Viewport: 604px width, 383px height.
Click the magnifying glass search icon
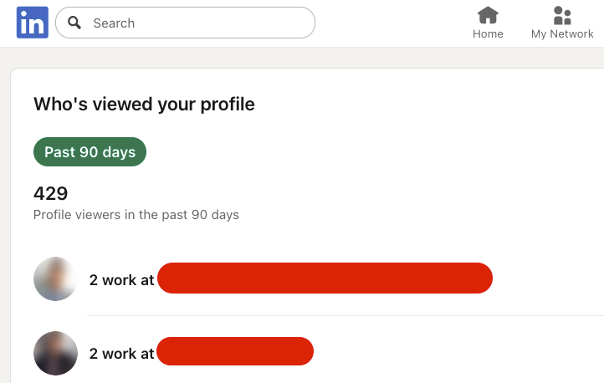coord(74,23)
